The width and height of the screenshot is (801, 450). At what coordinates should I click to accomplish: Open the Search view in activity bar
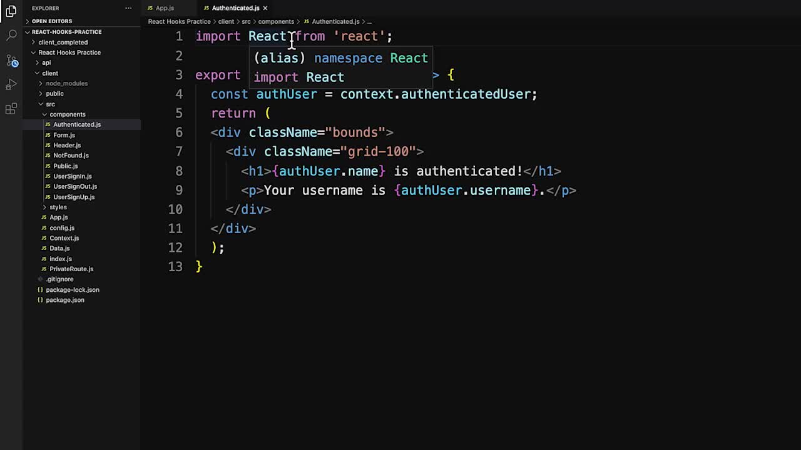click(x=11, y=36)
